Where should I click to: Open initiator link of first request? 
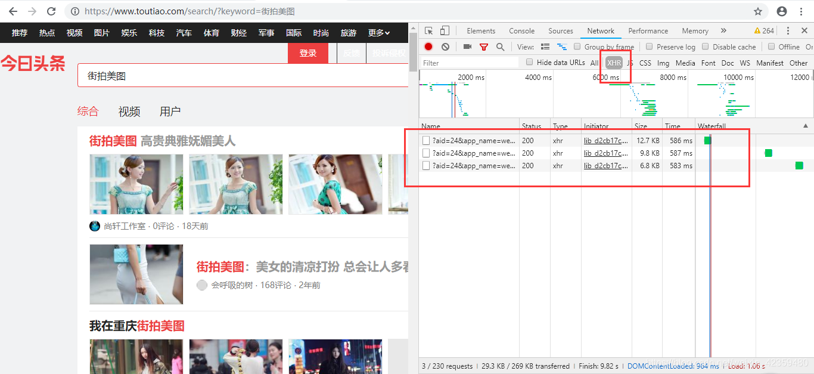click(606, 141)
